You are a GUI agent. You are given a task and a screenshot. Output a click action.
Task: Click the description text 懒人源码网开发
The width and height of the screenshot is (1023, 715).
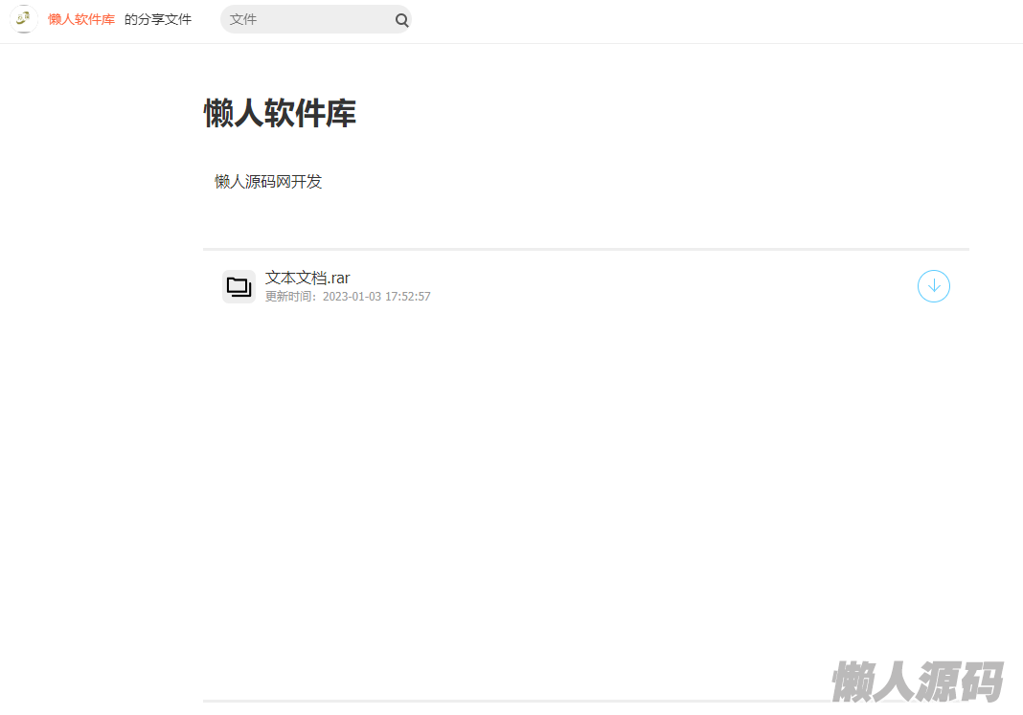[x=268, y=182]
